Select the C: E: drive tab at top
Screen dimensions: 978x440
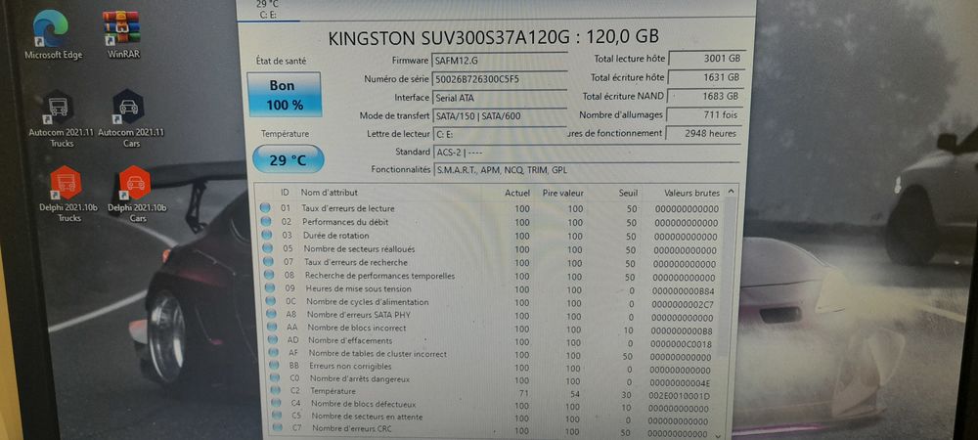point(268,10)
